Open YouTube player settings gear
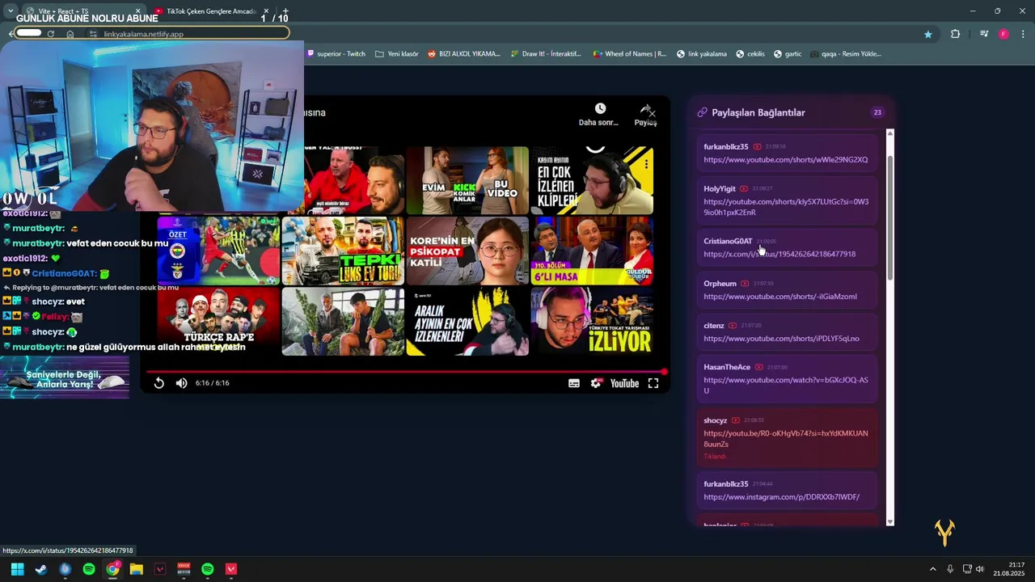Image resolution: width=1035 pixels, height=582 pixels. coord(596,383)
